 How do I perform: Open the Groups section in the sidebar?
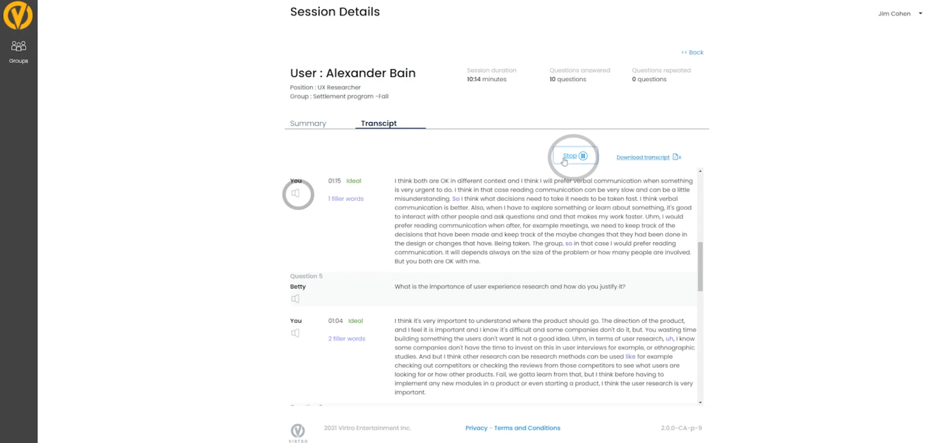coord(18,51)
